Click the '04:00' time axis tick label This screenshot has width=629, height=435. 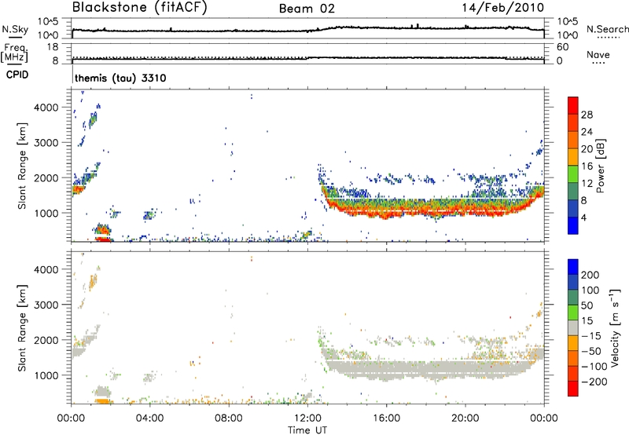coord(150,419)
